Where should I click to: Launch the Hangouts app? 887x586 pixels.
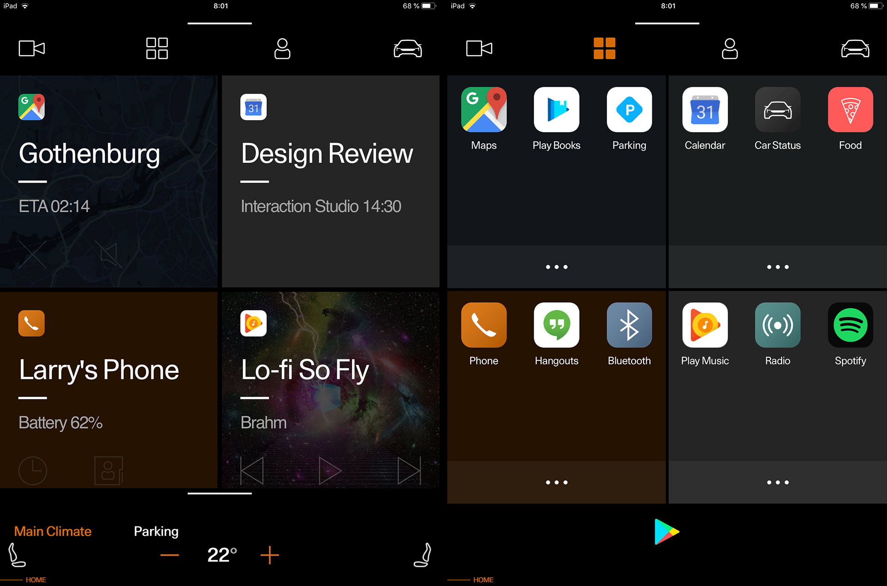coord(556,325)
